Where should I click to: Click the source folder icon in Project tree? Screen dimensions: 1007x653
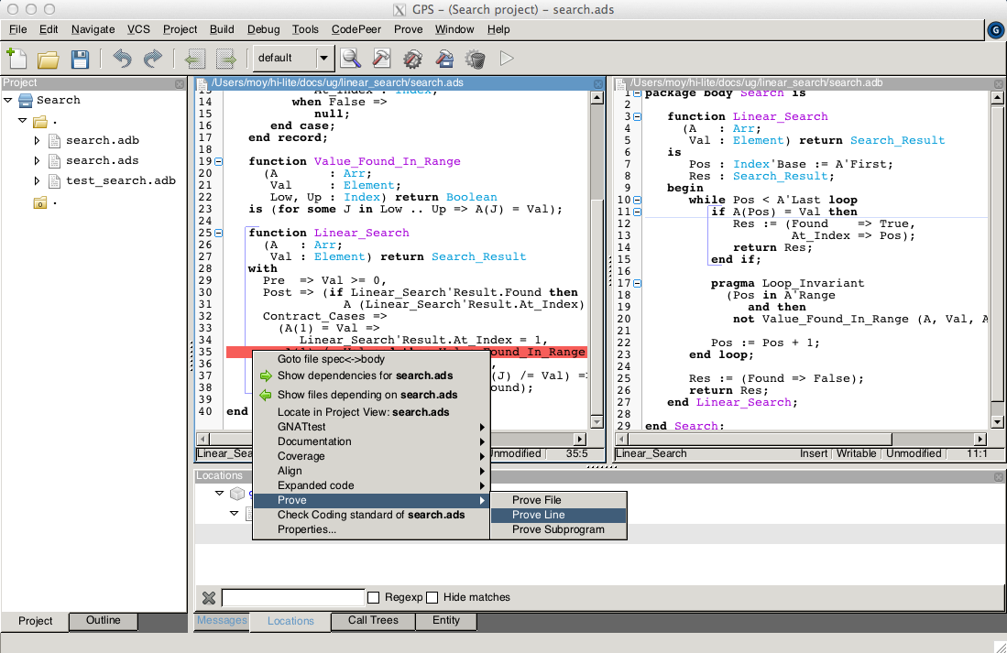click(x=40, y=122)
